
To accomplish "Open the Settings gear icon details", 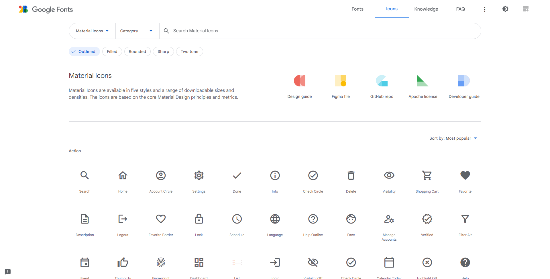I will click(199, 175).
